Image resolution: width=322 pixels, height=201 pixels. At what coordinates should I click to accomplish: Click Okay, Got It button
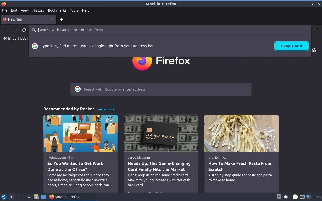coord(292,46)
